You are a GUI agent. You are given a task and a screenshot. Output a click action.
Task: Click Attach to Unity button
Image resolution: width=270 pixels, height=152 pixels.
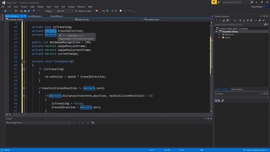point(84,11)
